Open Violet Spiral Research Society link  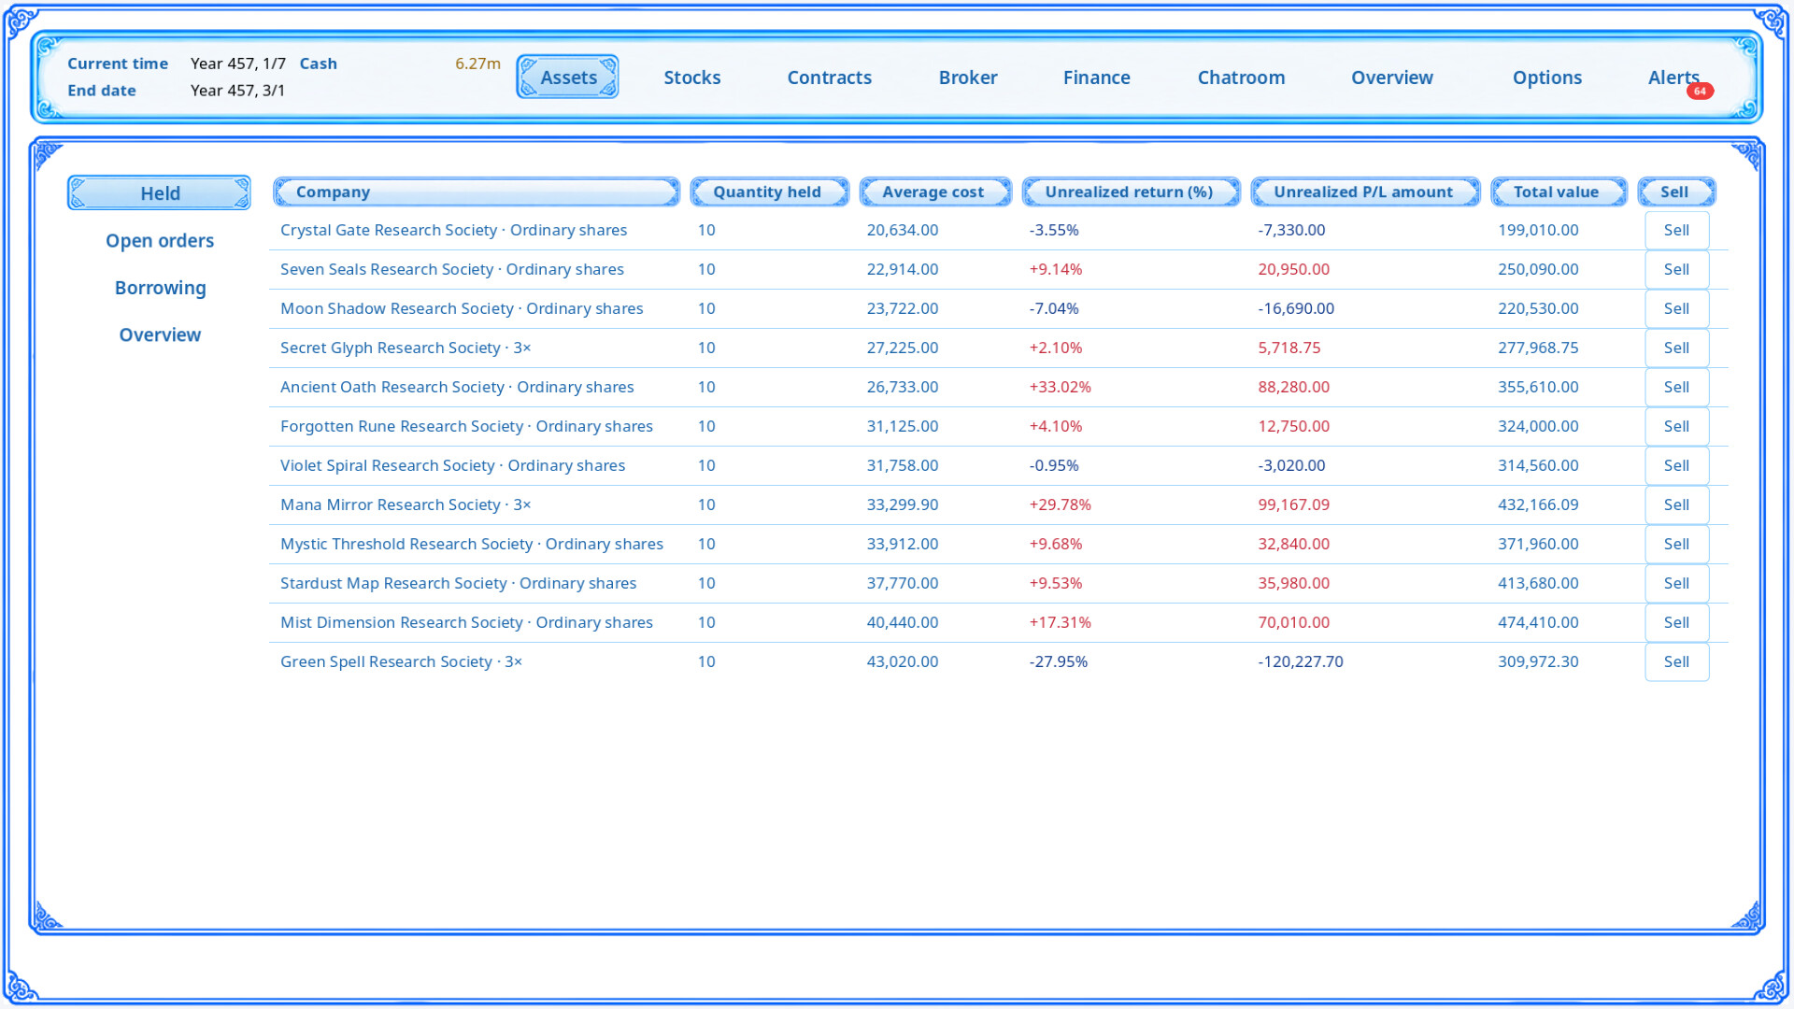point(452,465)
